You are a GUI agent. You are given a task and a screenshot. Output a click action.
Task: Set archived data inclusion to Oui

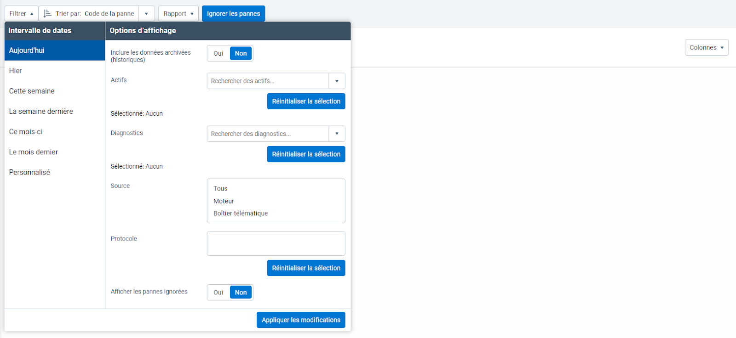tap(218, 53)
